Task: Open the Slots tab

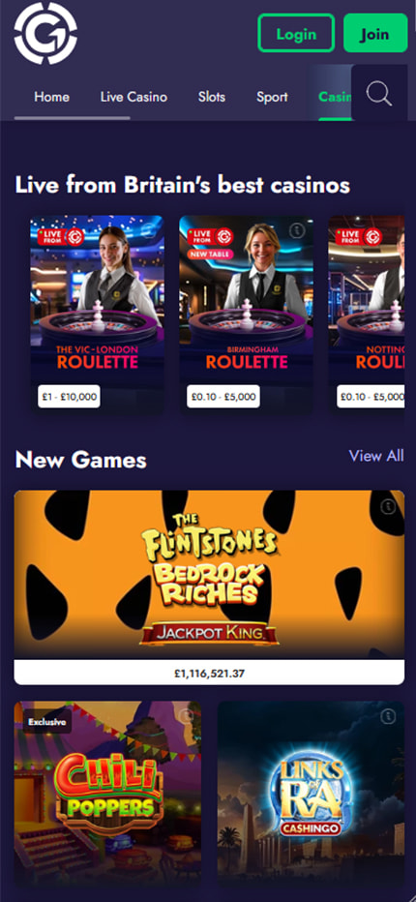Action: pos(212,97)
